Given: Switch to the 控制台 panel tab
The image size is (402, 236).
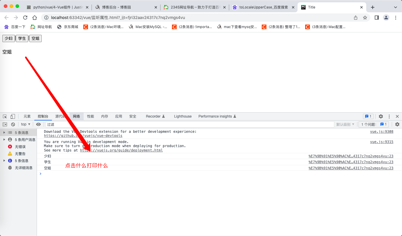Looking at the screenshot, I should (43, 116).
